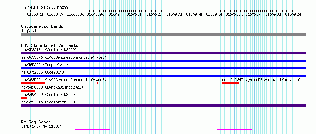Click the red bar under nsv5496988
The width and height of the screenshot is (316, 134).
[x=28, y=91]
